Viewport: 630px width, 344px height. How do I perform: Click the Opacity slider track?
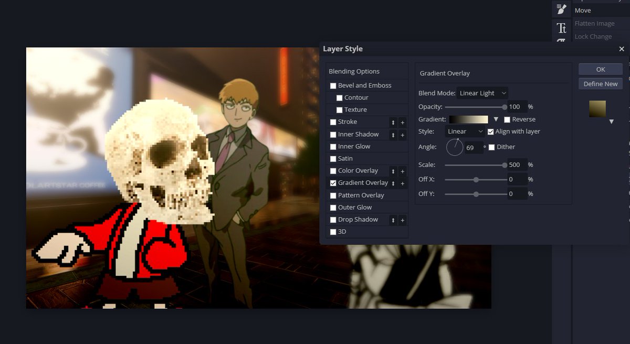[476, 107]
